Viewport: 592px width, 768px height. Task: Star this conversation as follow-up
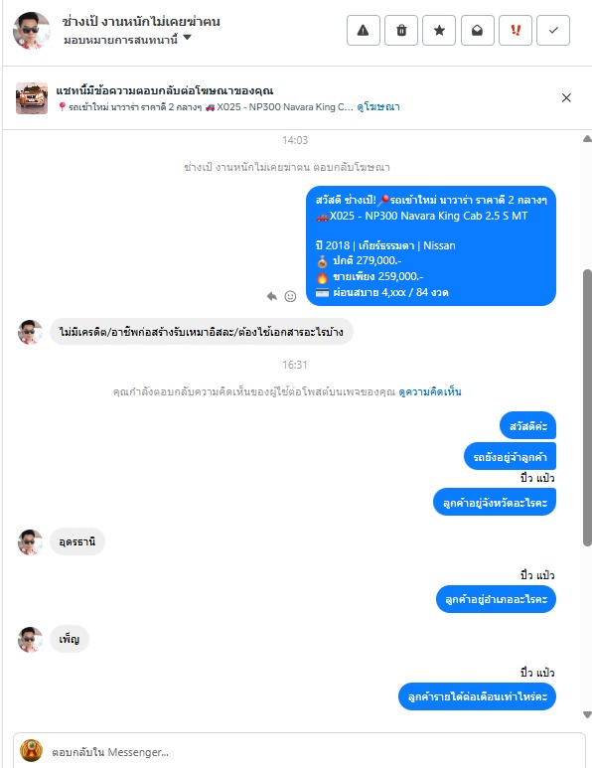[439, 31]
